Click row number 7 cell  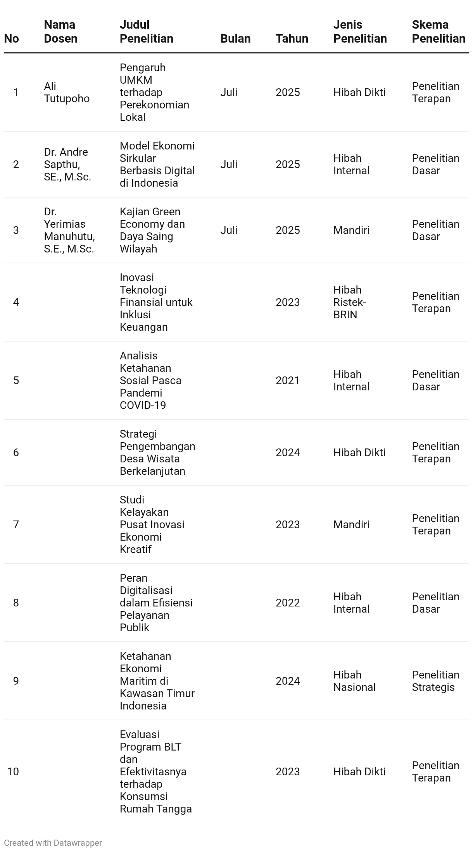[x=16, y=524]
